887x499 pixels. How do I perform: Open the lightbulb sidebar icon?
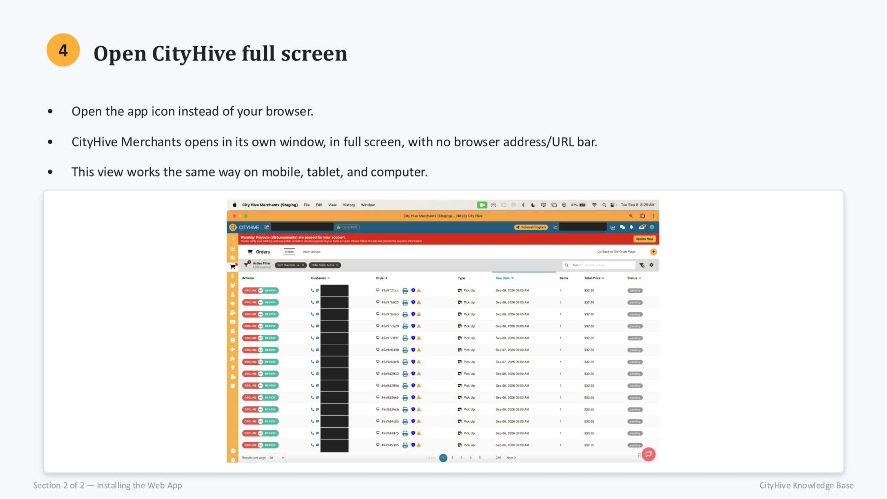coord(233,368)
